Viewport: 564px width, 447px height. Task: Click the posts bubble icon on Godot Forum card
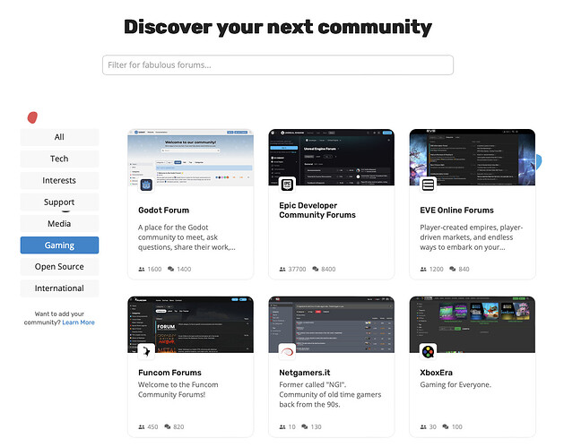coord(171,269)
